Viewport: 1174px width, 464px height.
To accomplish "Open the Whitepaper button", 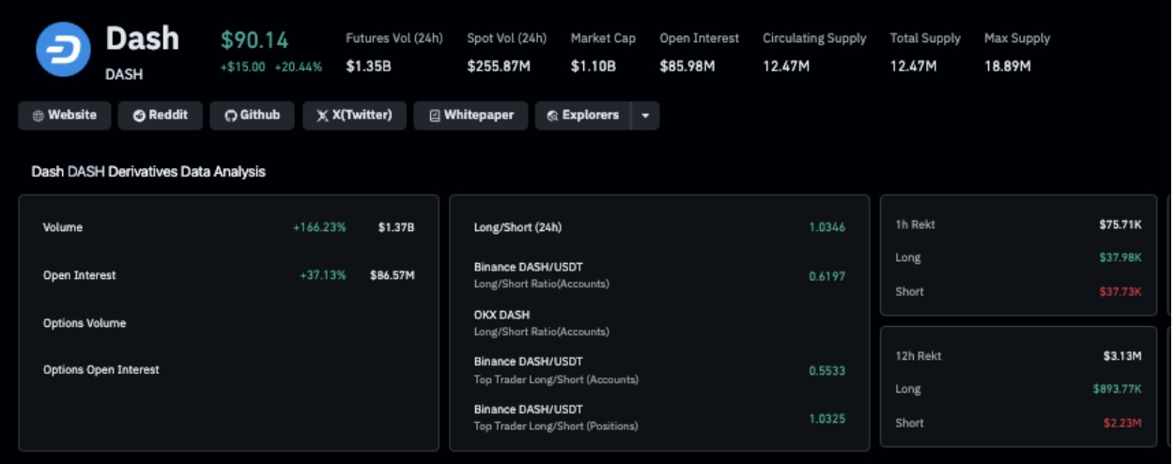I will [471, 116].
